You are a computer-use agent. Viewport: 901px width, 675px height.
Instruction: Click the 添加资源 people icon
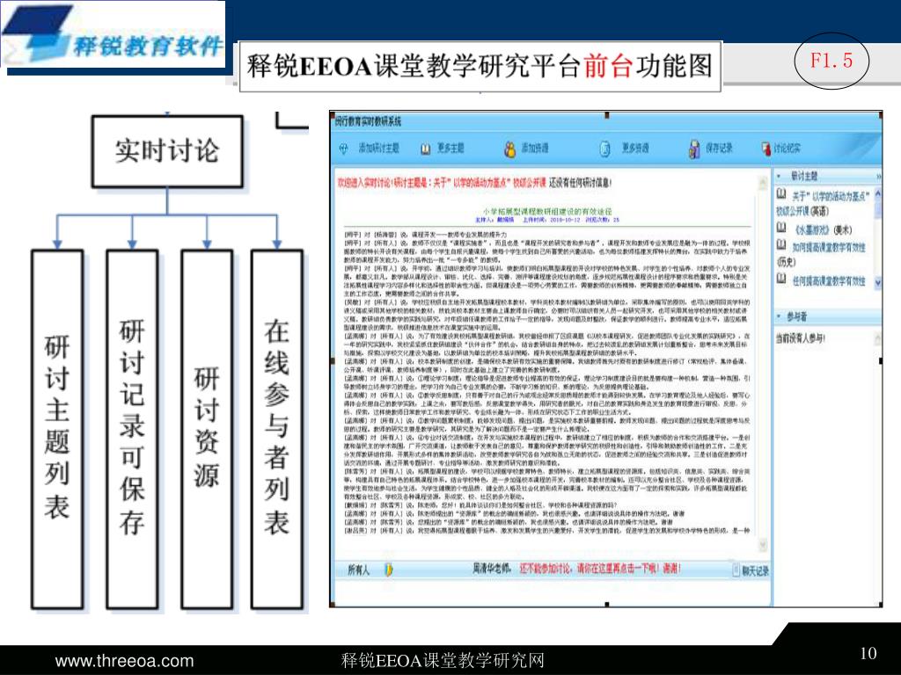[509, 149]
